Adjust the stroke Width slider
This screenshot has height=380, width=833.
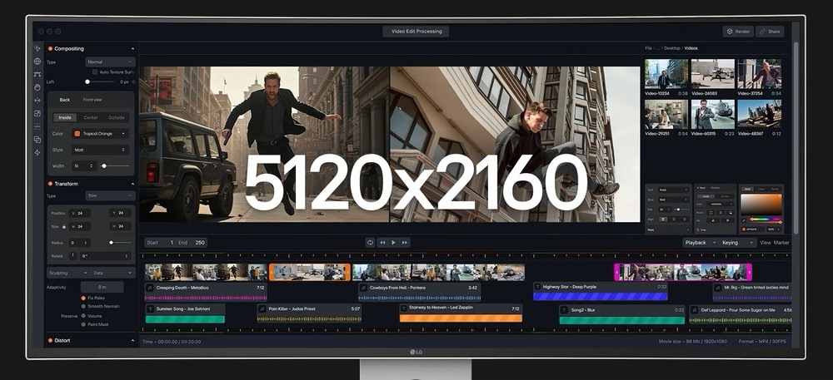pos(115,165)
